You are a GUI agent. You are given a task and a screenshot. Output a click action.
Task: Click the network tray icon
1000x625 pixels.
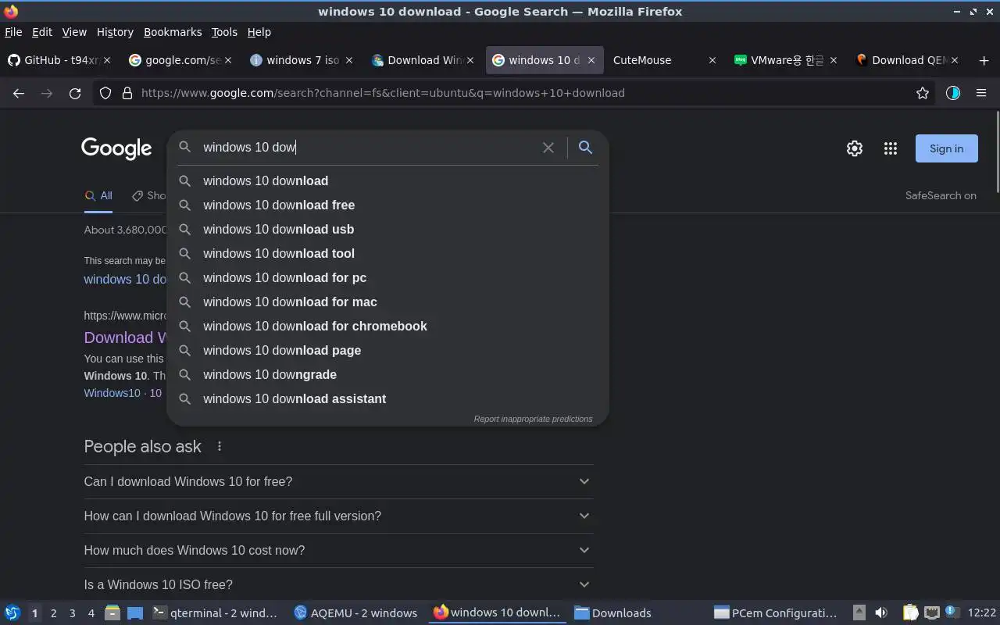(x=931, y=612)
